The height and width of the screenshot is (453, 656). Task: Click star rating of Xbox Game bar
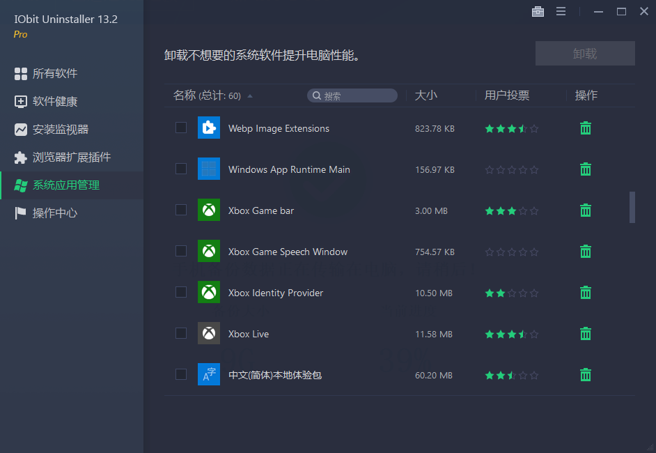(512, 210)
